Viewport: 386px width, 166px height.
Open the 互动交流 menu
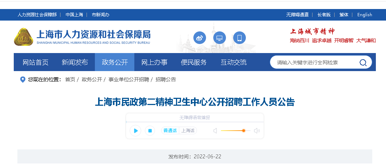234,62
